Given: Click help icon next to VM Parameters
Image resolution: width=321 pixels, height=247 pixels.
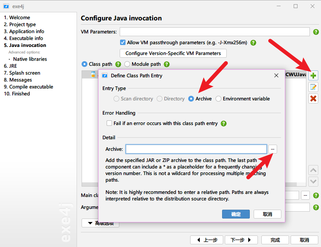Looking at the screenshot, I should tap(316, 32).
